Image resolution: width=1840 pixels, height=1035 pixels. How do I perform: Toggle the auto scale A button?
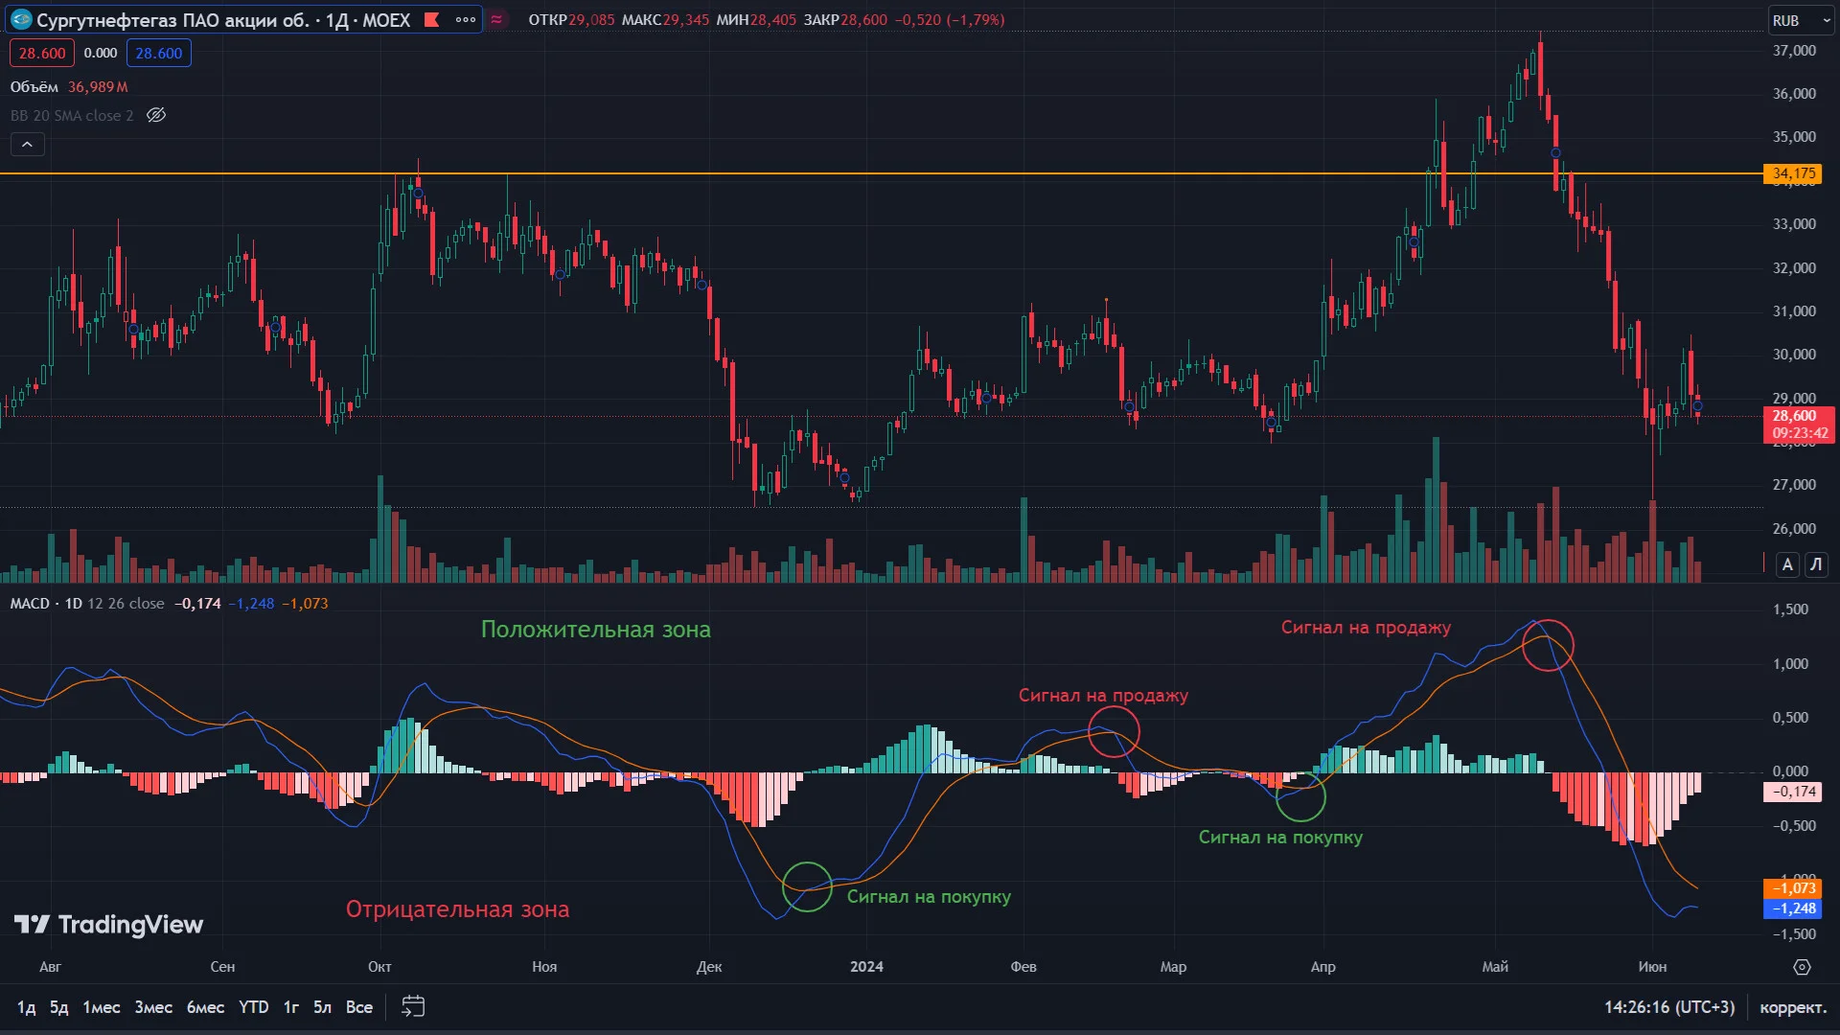click(1787, 564)
